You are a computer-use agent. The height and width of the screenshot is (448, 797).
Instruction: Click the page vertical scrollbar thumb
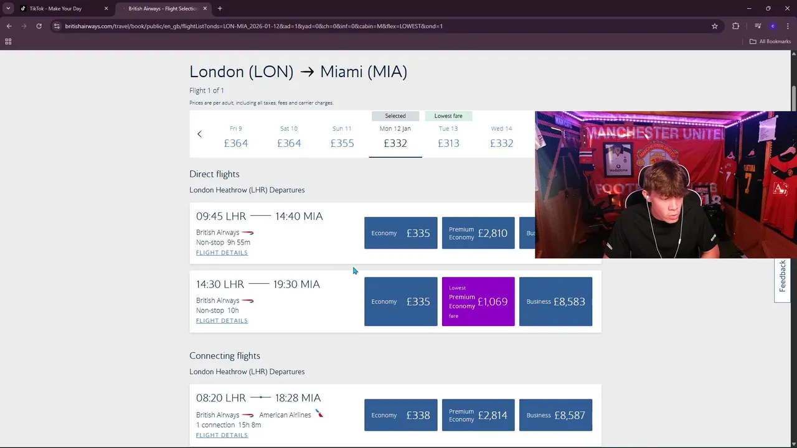(793, 98)
